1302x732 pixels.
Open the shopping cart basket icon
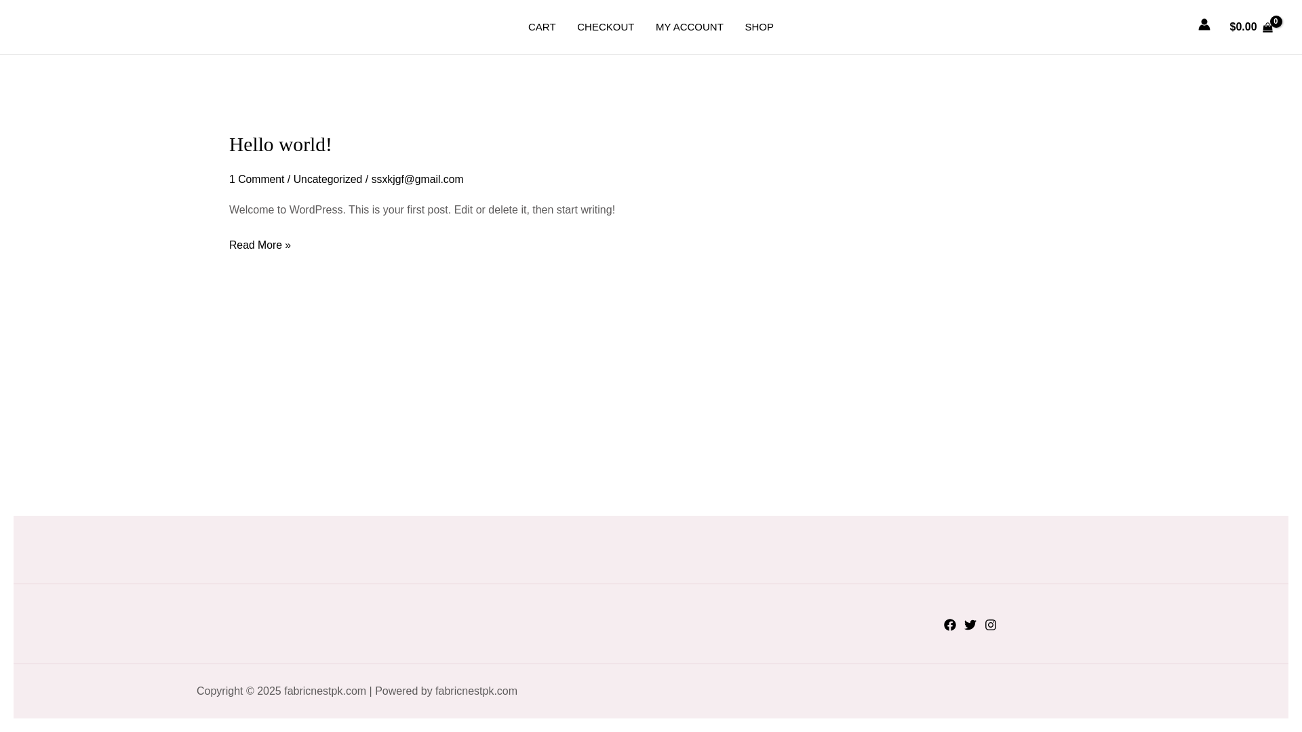pos(1268,28)
